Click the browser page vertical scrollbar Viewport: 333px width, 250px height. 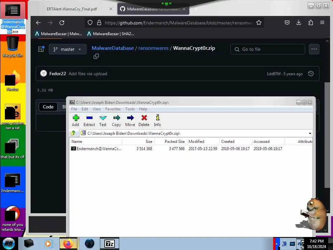(x=327, y=135)
